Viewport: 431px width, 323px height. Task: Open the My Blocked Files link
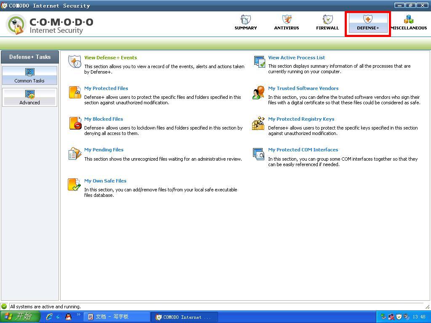[104, 119]
